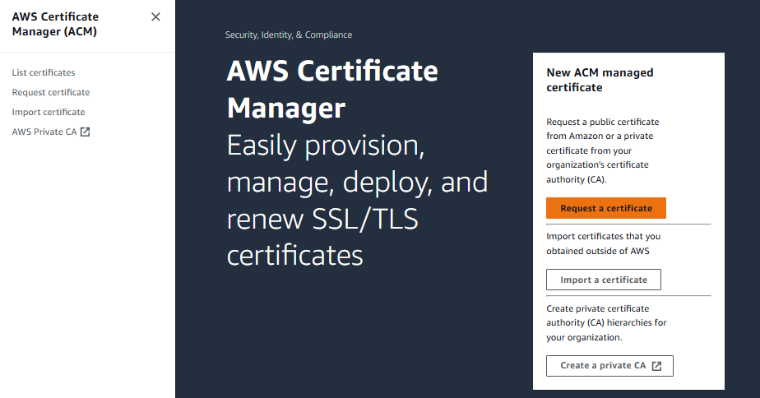The width and height of the screenshot is (760, 398).
Task: Click the 'Create private certificate authority' description
Action: (x=606, y=323)
